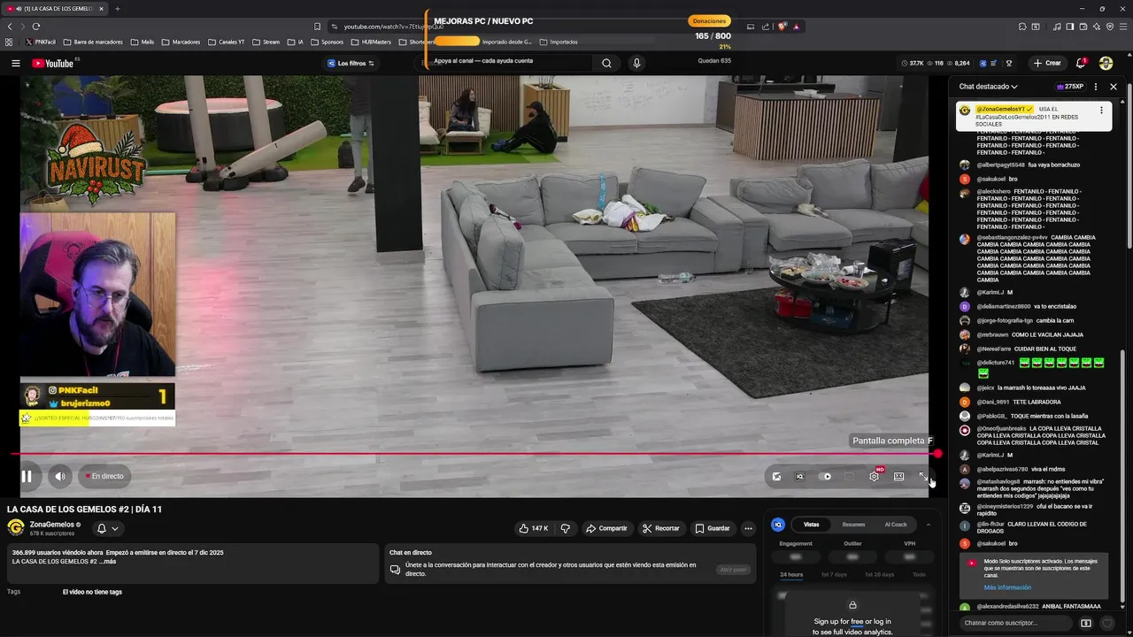Close the live chat panel
The width and height of the screenshot is (1133, 637).
click(1114, 87)
